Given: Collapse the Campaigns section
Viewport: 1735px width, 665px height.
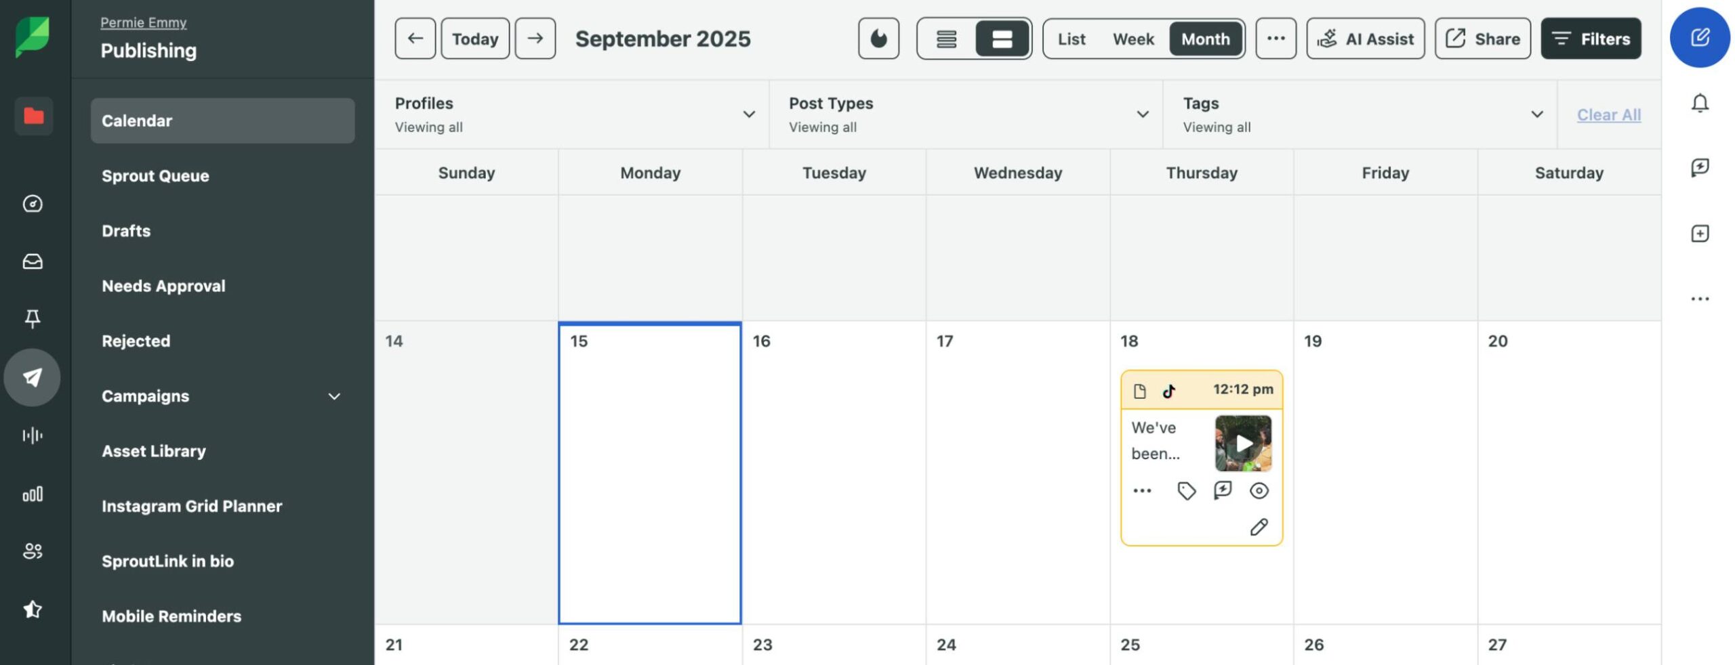Looking at the screenshot, I should (333, 396).
